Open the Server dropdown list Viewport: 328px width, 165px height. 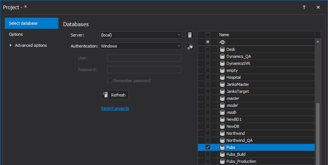pyautogui.click(x=179, y=35)
